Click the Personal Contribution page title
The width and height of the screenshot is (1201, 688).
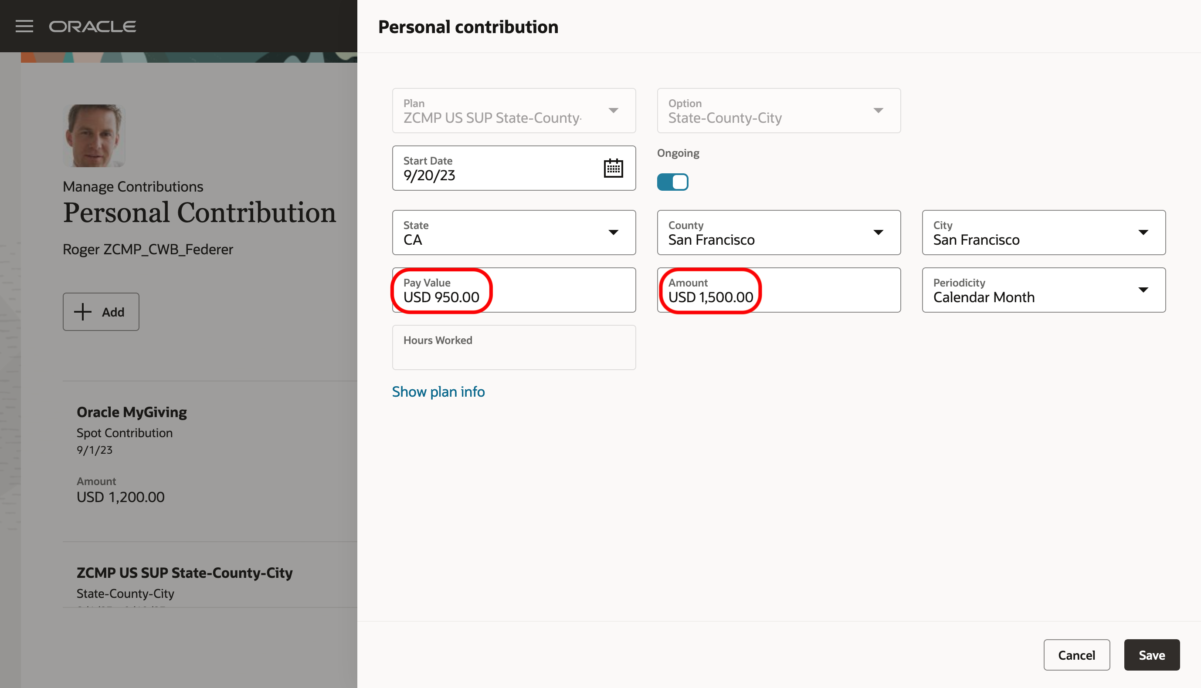[x=200, y=212]
